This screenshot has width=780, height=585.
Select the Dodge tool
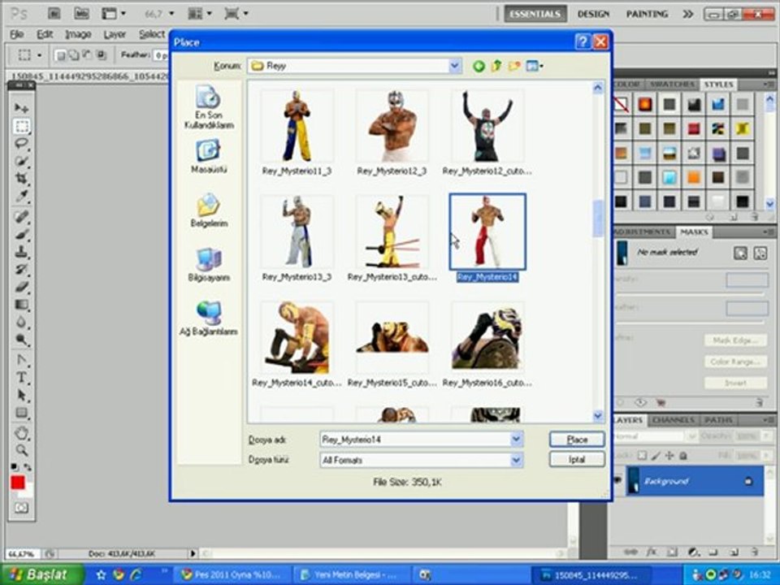(21, 340)
